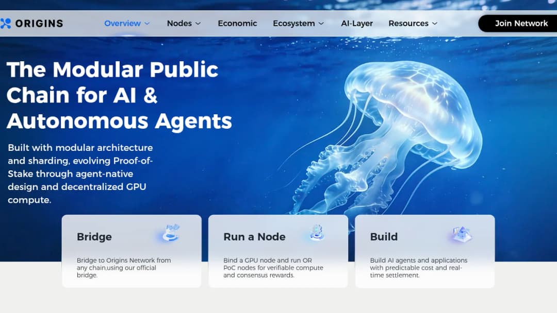The image size is (557, 313).
Task: Click the Bridge card icon
Action: pos(171,233)
